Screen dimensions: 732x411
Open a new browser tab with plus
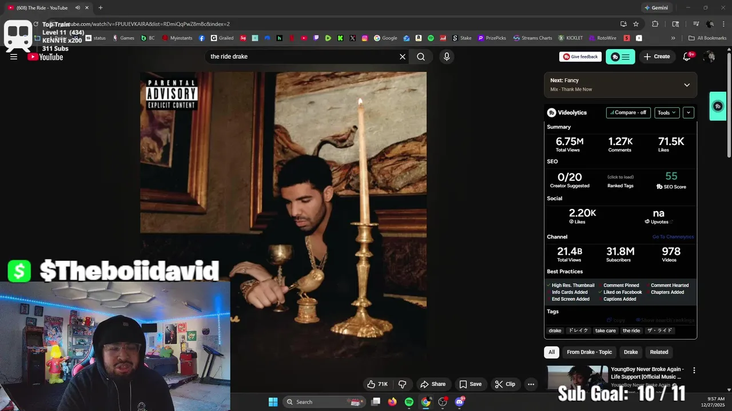[101, 8]
